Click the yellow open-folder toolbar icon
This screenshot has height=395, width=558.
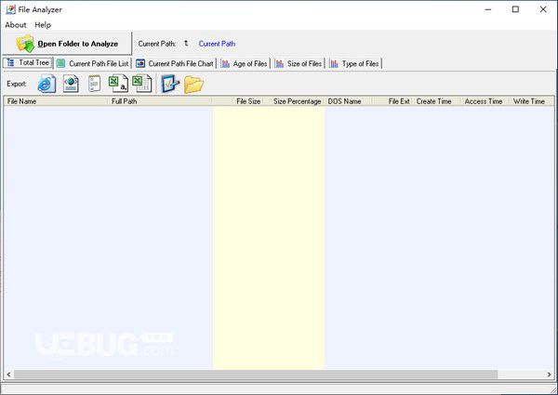pyautogui.click(x=194, y=85)
